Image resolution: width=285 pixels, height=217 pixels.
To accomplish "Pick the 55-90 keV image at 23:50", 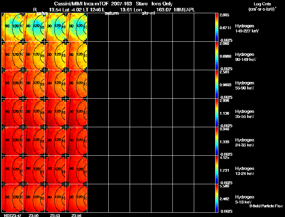I will 34,84.
